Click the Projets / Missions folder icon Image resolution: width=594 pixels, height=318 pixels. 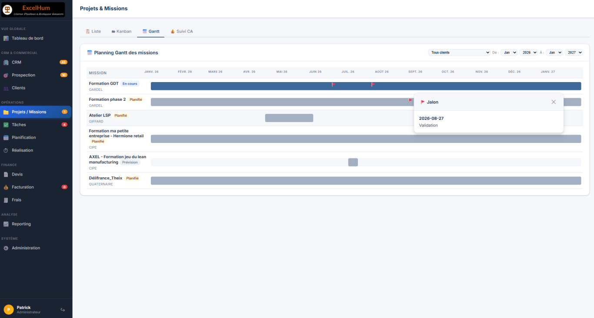click(x=6, y=112)
